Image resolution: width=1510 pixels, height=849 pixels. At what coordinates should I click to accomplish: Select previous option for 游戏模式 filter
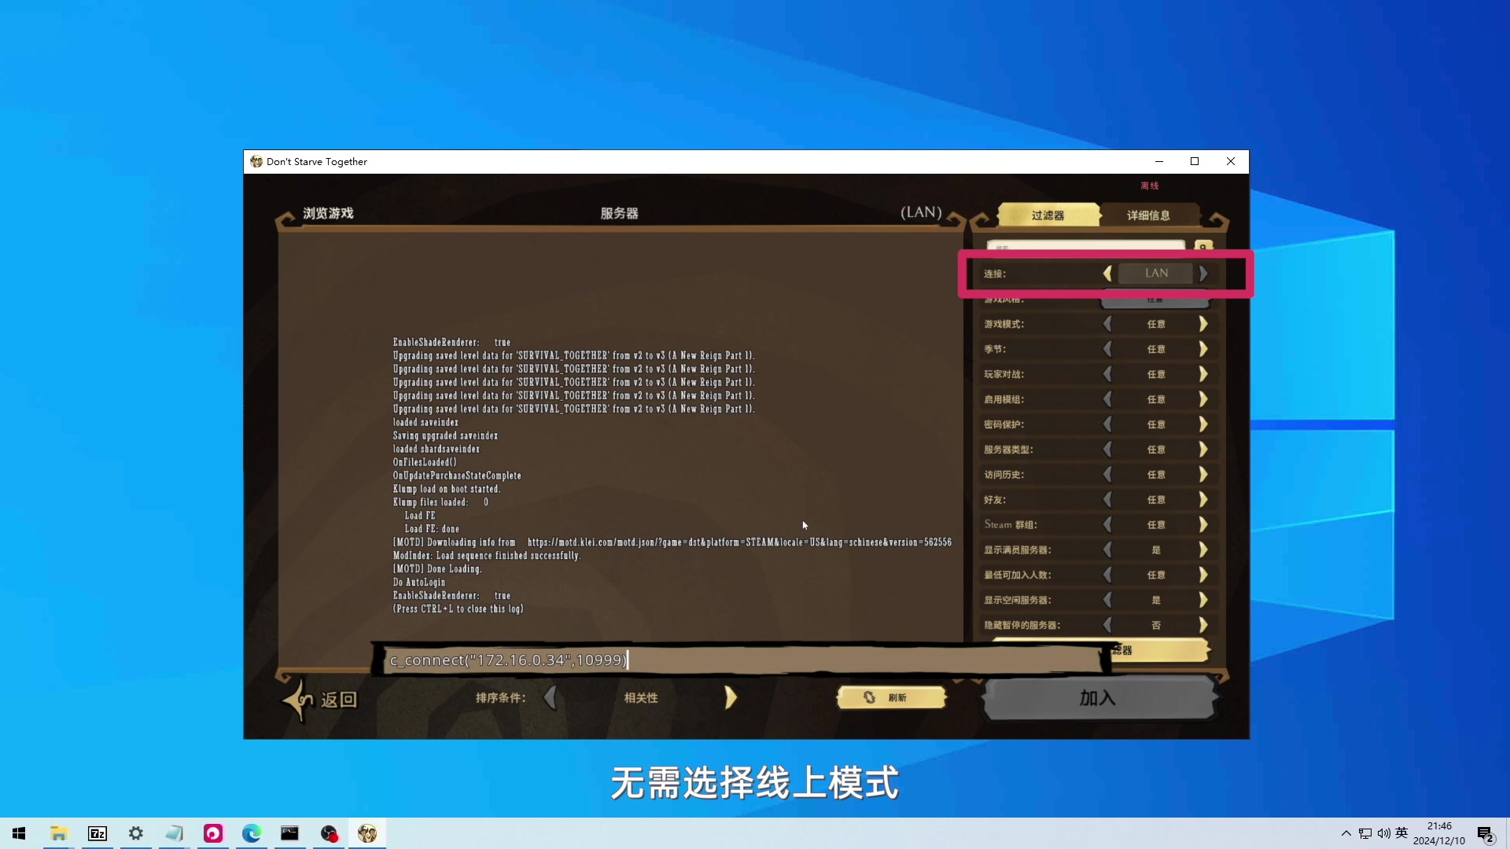(1107, 324)
